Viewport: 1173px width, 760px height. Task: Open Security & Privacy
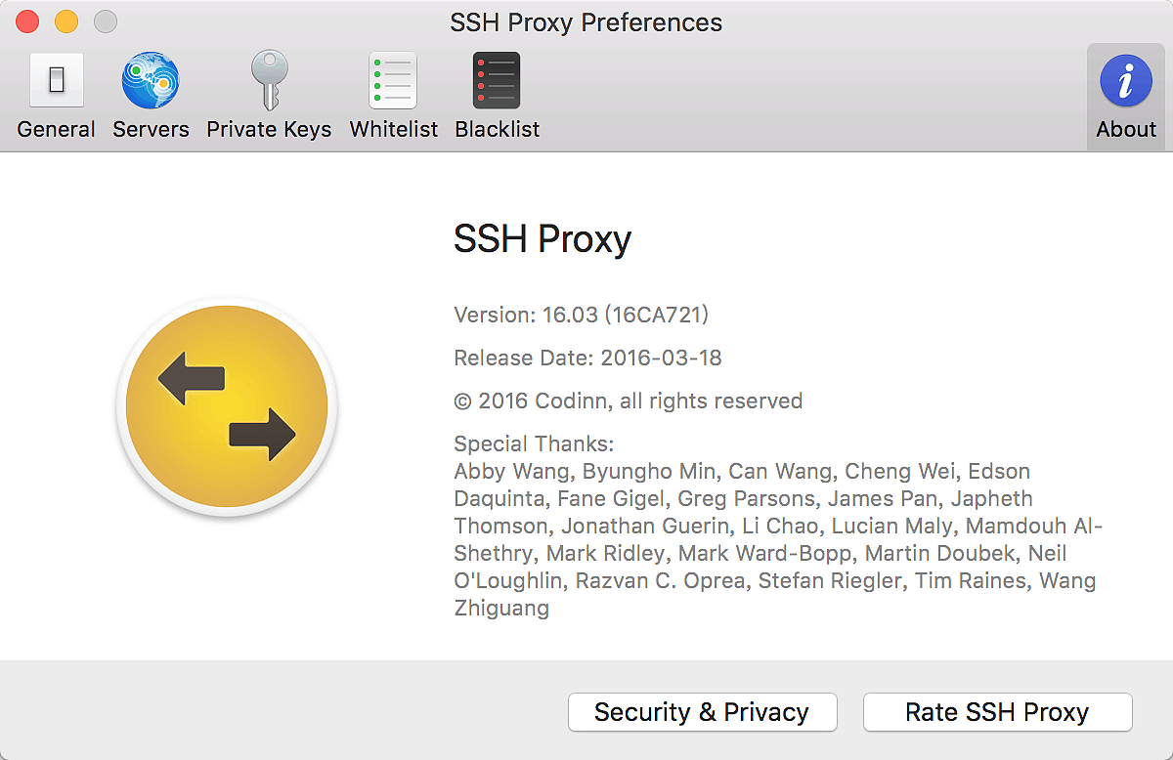click(x=702, y=712)
